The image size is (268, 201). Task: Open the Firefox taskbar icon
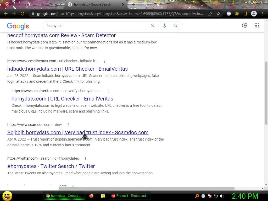(91, 196)
